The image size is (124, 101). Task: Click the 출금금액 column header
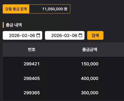coord(90,49)
